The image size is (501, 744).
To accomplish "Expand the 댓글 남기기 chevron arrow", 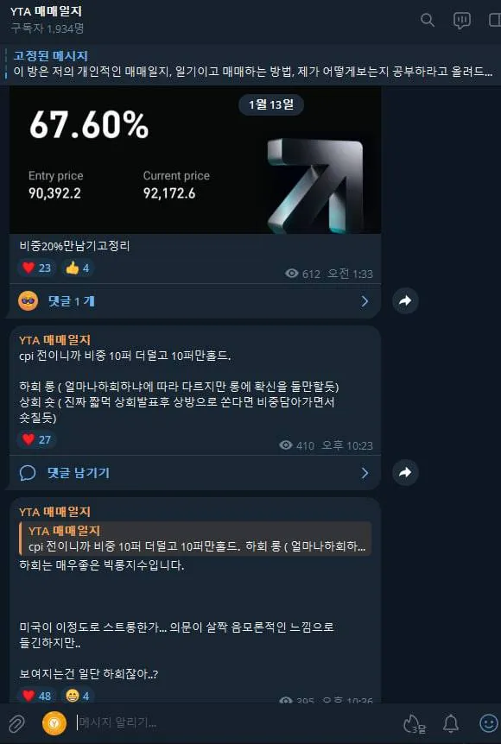I will tap(365, 473).
